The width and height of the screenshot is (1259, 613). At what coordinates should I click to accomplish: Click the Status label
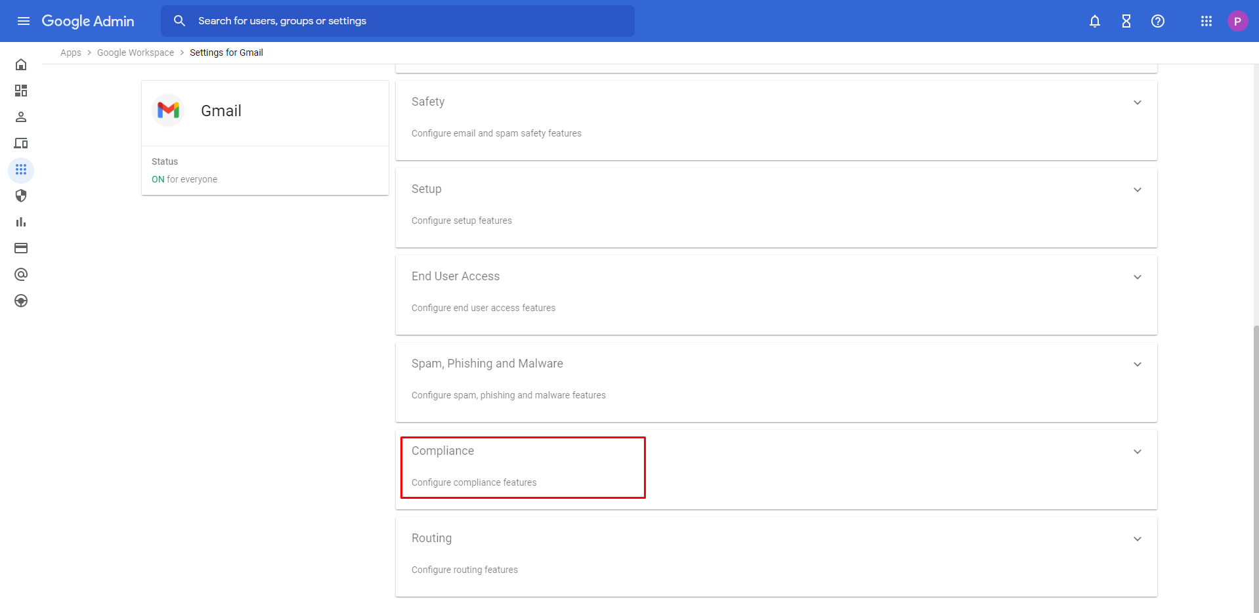tap(165, 161)
